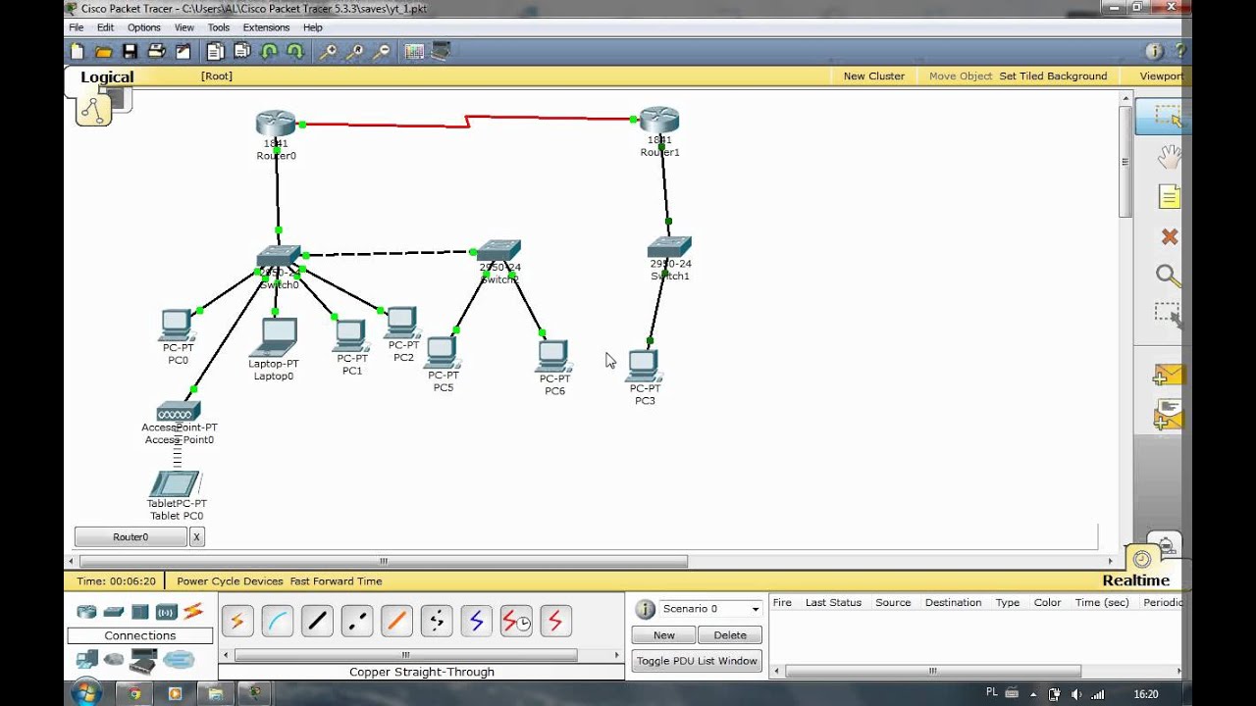Select Copper Straight-Through cable

317,621
